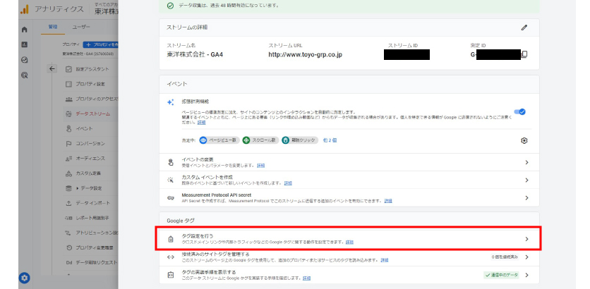Click the スクロール数 green chip
The image size is (590, 289).
[x=260, y=140]
